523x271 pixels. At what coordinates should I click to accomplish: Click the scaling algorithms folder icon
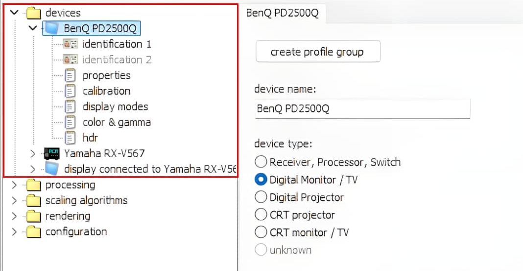(33, 200)
